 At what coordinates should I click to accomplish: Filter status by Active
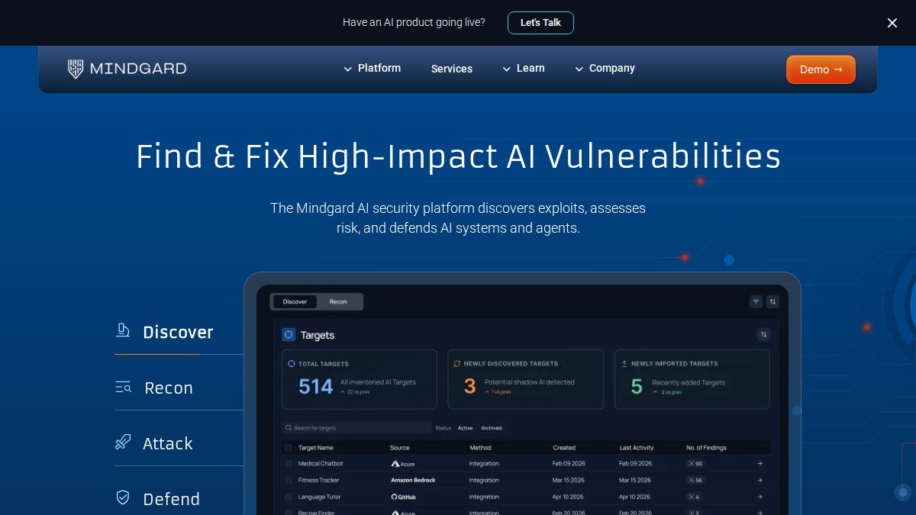pyautogui.click(x=465, y=428)
